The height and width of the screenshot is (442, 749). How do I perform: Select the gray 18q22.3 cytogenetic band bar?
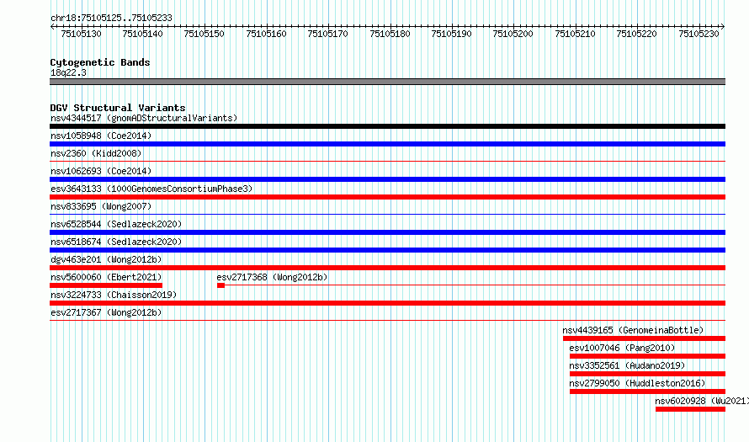point(387,82)
